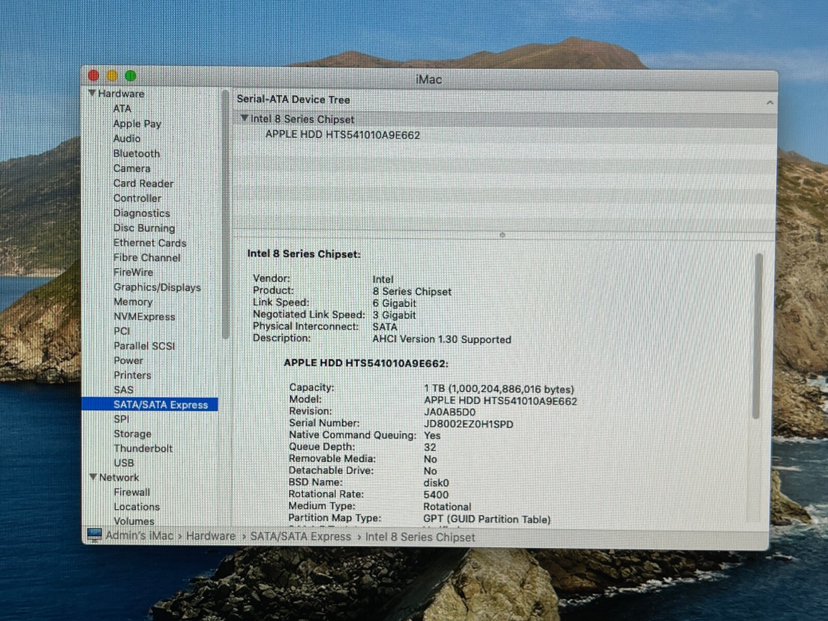Click the Partition Map Type GPT value
The image size is (828, 621).
[487, 519]
